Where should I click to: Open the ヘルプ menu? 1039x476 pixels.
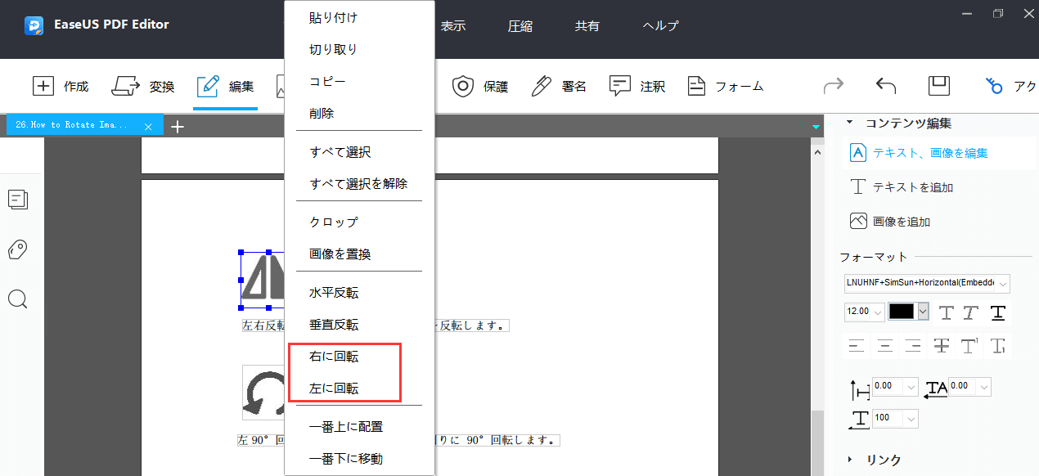659,25
